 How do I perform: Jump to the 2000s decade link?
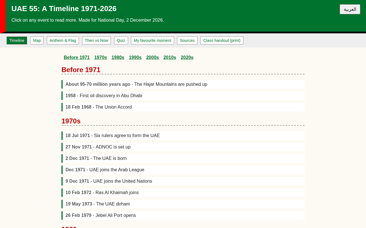152,57
